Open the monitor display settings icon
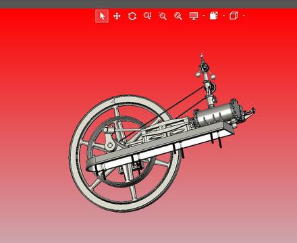This screenshot has width=297, height=243. click(194, 16)
